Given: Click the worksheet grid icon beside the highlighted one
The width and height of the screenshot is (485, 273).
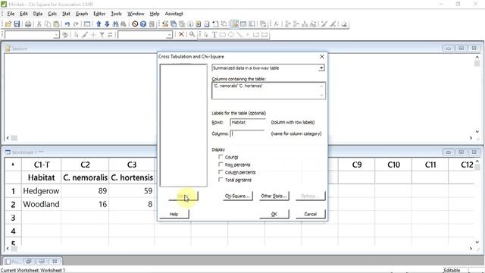Looking at the screenshot, I should 243,24.
